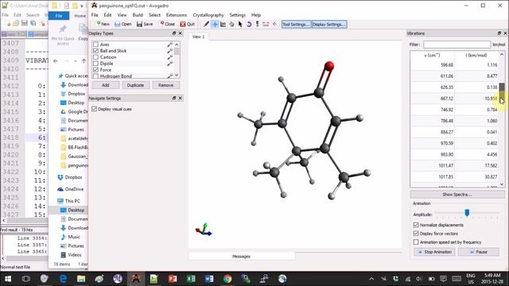Click Show Spectra button
The height and width of the screenshot is (286, 509).
pyautogui.click(x=457, y=195)
